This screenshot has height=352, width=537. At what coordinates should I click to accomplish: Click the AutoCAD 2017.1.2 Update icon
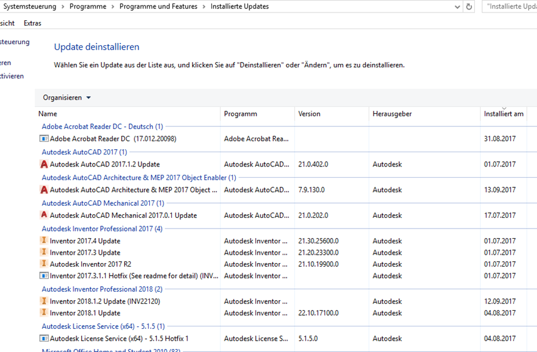click(44, 164)
